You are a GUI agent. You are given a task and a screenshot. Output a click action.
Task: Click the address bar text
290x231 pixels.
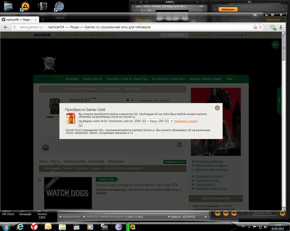[x=99, y=27]
